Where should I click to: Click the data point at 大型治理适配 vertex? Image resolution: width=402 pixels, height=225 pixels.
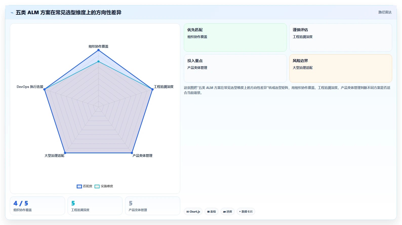coord(65,153)
